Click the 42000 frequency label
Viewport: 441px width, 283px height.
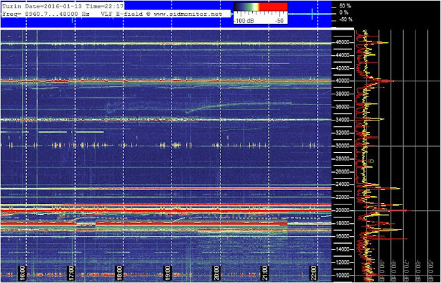pos(342,68)
